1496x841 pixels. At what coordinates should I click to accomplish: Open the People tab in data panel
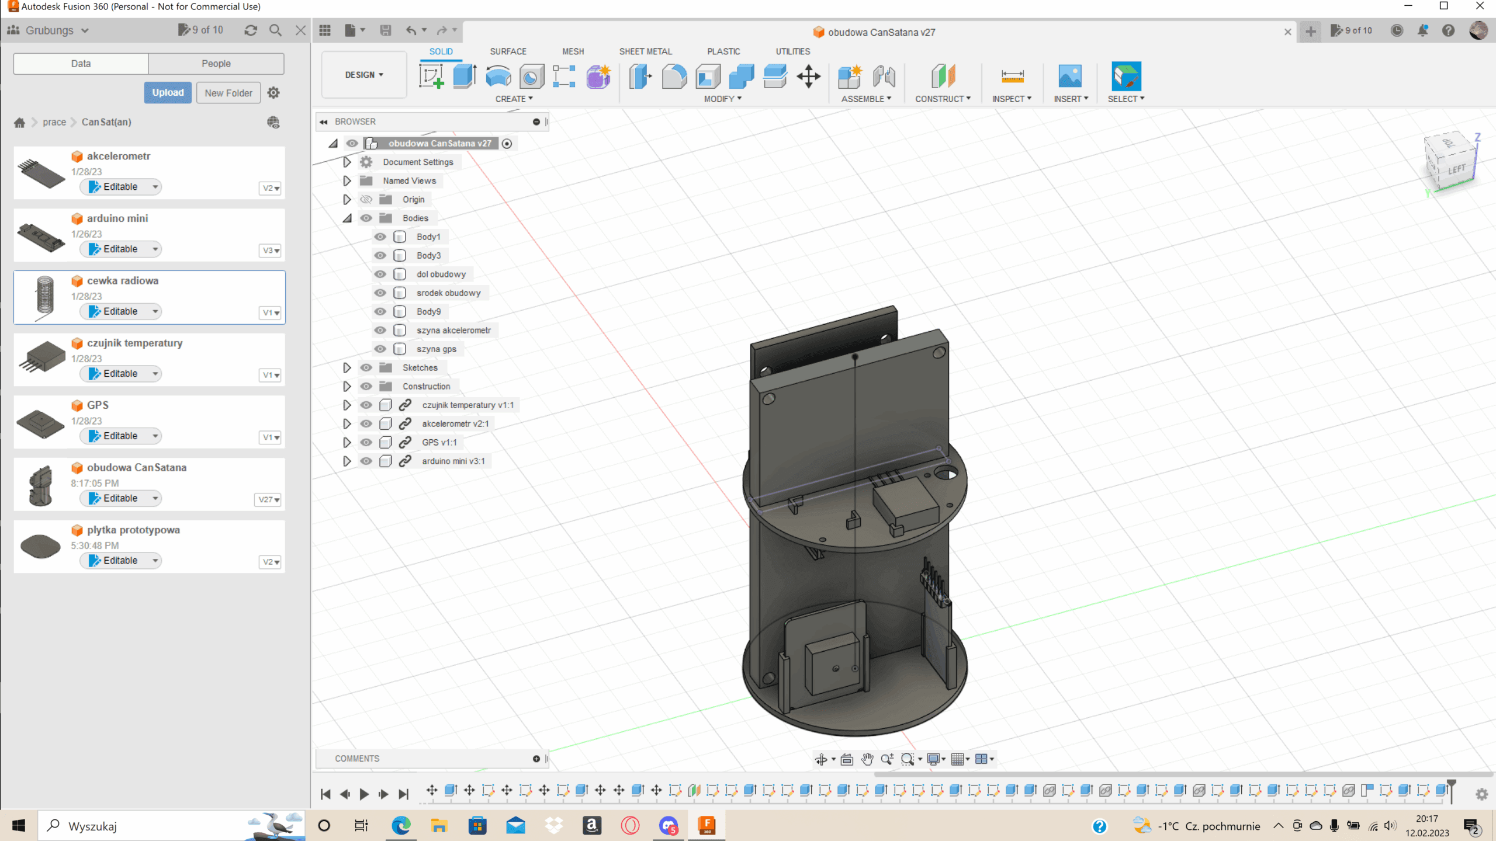[x=216, y=64]
